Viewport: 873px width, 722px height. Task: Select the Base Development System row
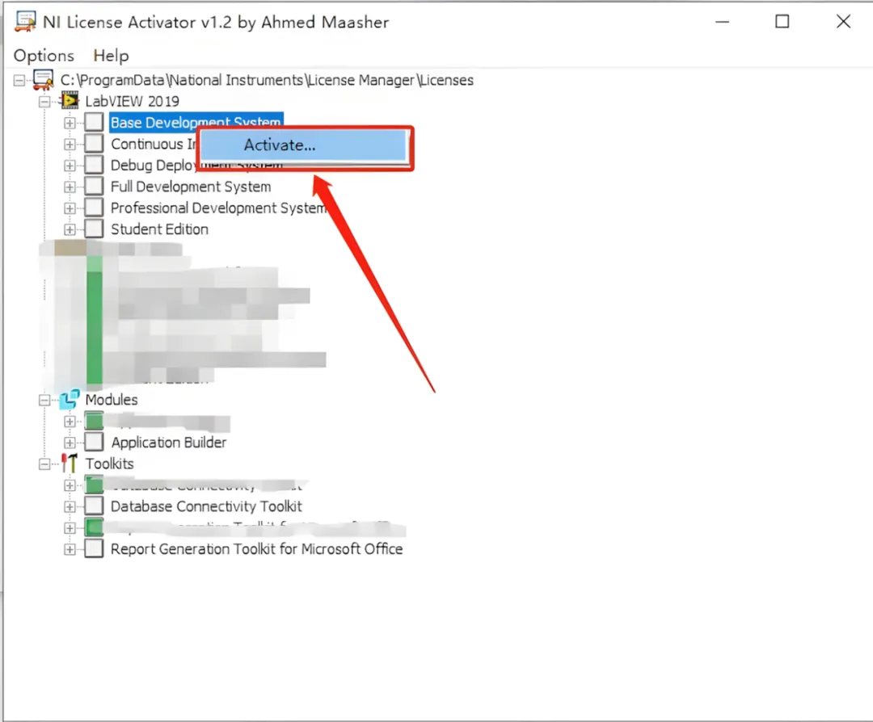(x=196, y=123)
